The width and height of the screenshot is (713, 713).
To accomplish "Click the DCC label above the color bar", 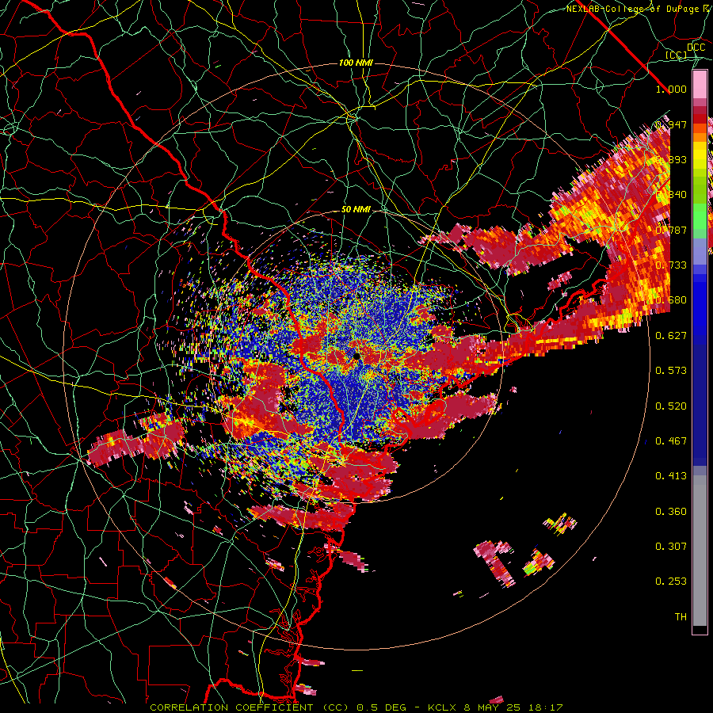I will click(696, 48).
